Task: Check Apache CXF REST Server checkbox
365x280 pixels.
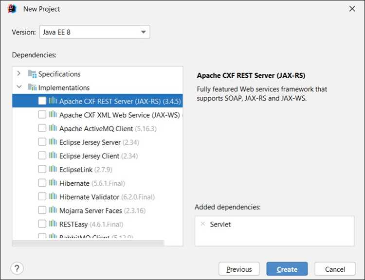Action: coord(42,101)
